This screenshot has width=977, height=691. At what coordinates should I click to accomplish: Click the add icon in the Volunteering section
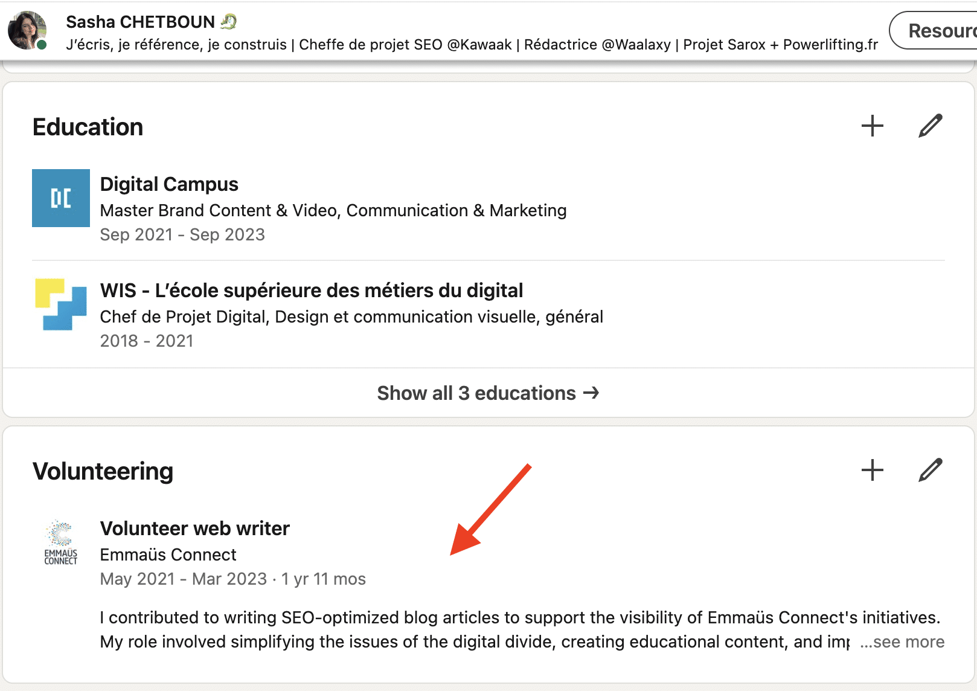click(871, 470)
